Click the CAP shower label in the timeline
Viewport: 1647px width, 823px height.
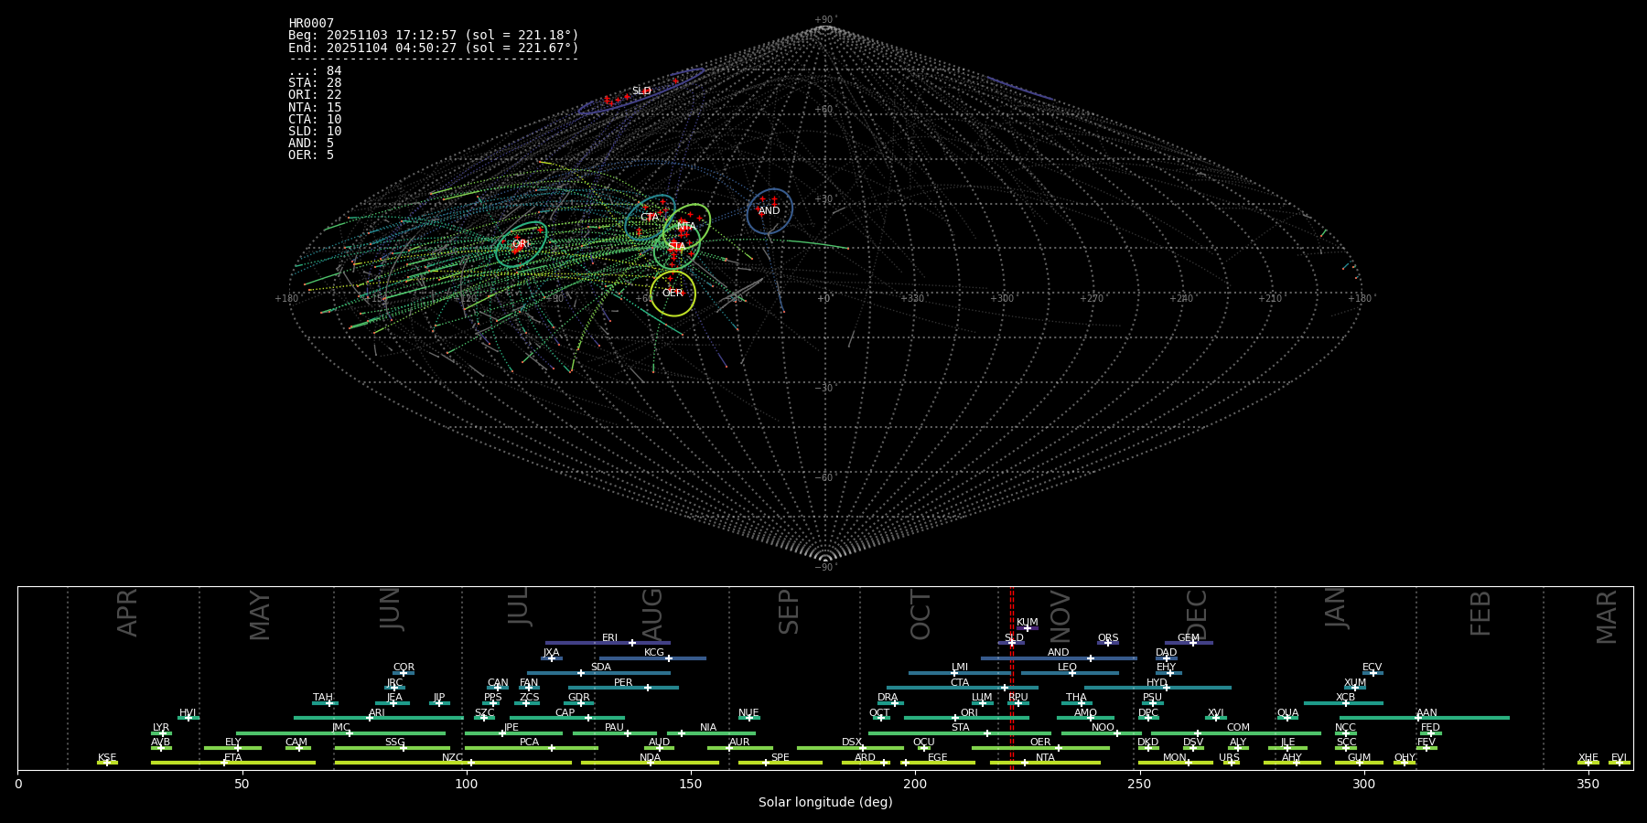point(565,713)
